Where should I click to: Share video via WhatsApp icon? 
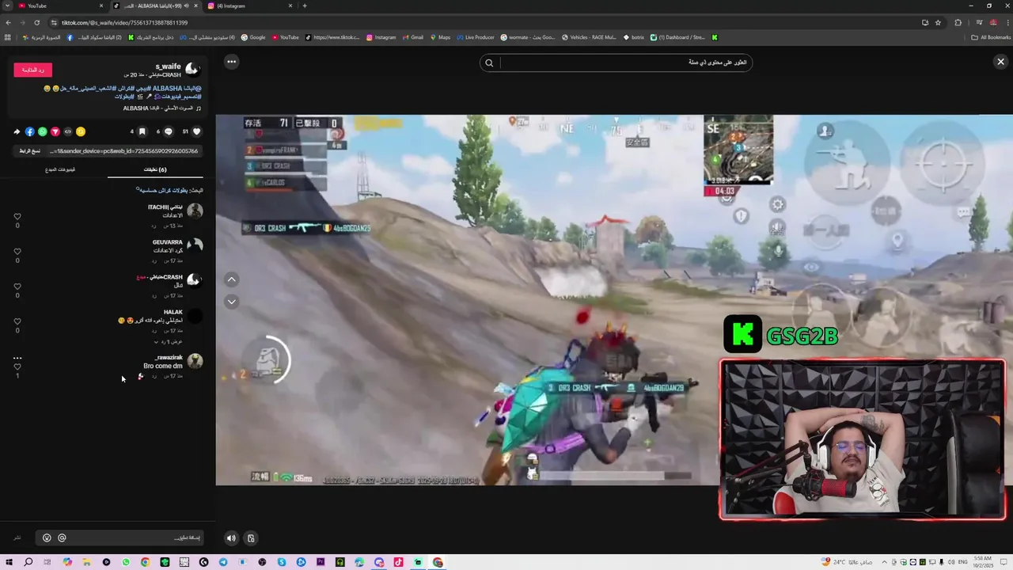43,131
